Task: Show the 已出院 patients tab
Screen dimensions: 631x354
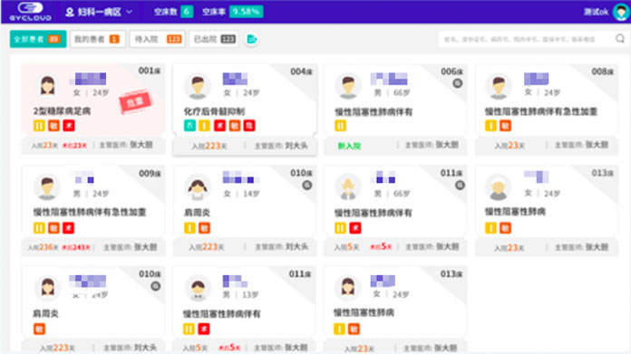Action: (214, 39)
